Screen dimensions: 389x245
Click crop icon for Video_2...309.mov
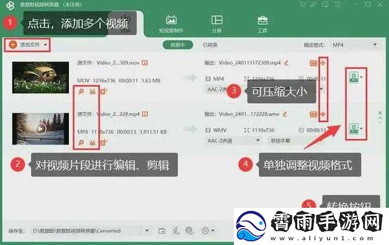click(x=104, y=92)
